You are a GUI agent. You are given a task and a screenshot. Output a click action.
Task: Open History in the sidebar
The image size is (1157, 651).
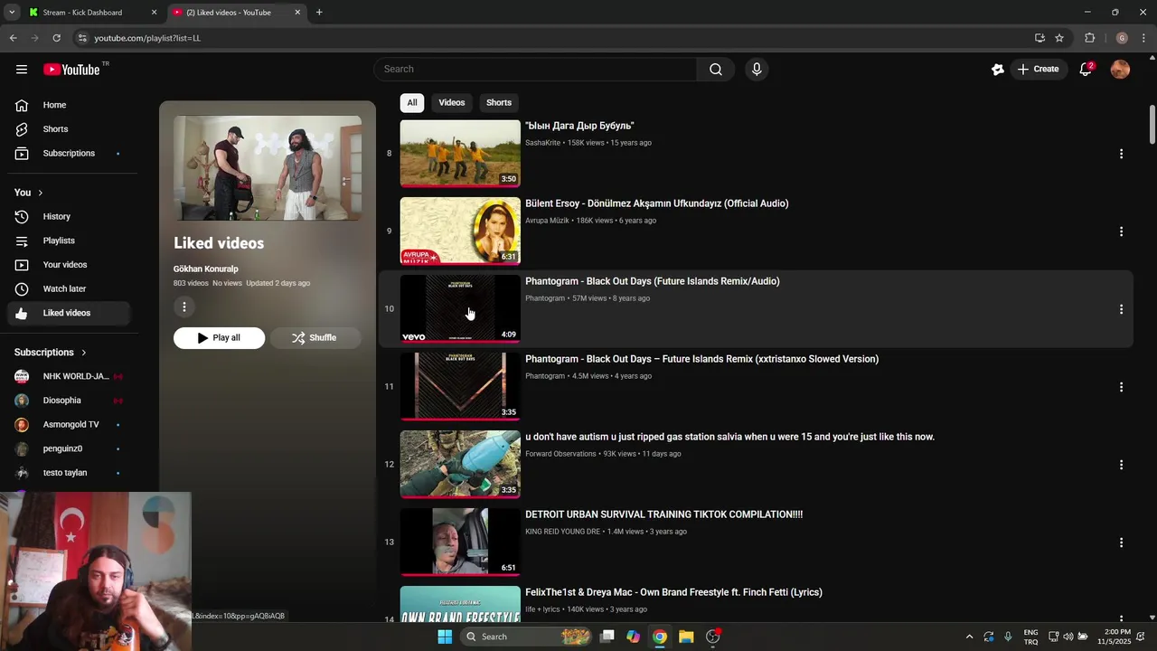(67, 217)
